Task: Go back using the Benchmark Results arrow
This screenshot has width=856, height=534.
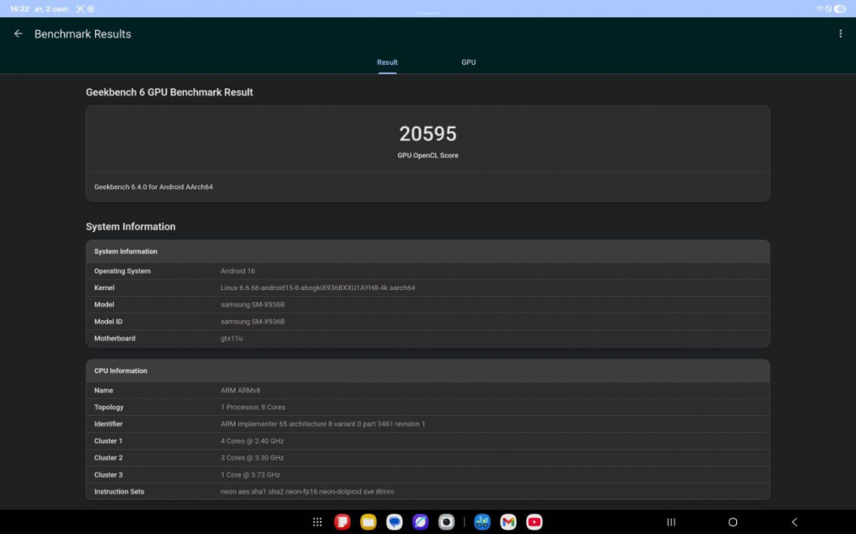Action: [18, 34]
